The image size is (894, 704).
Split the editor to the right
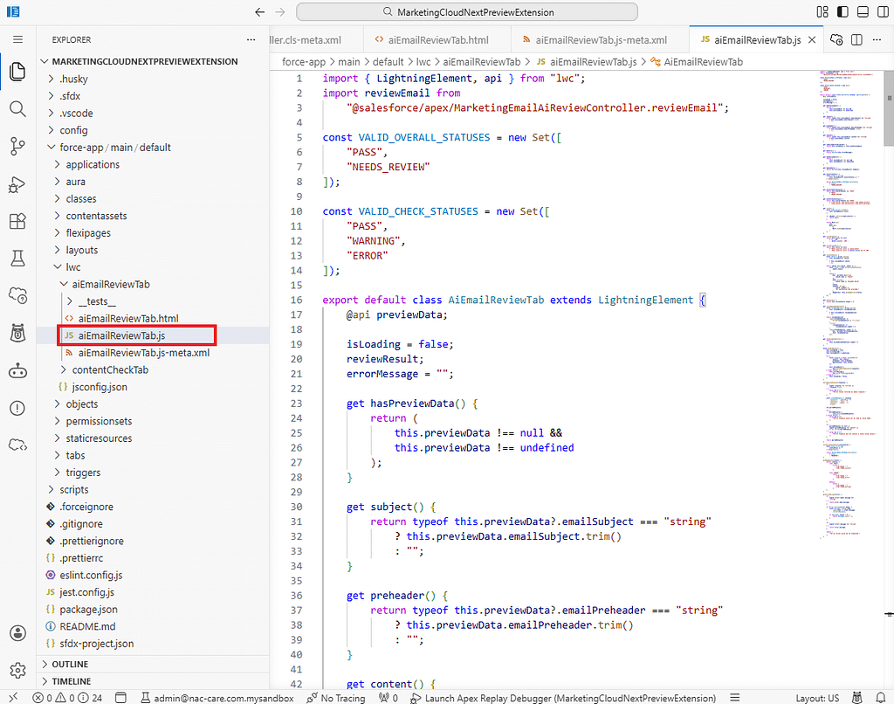[x=856, y=39]
